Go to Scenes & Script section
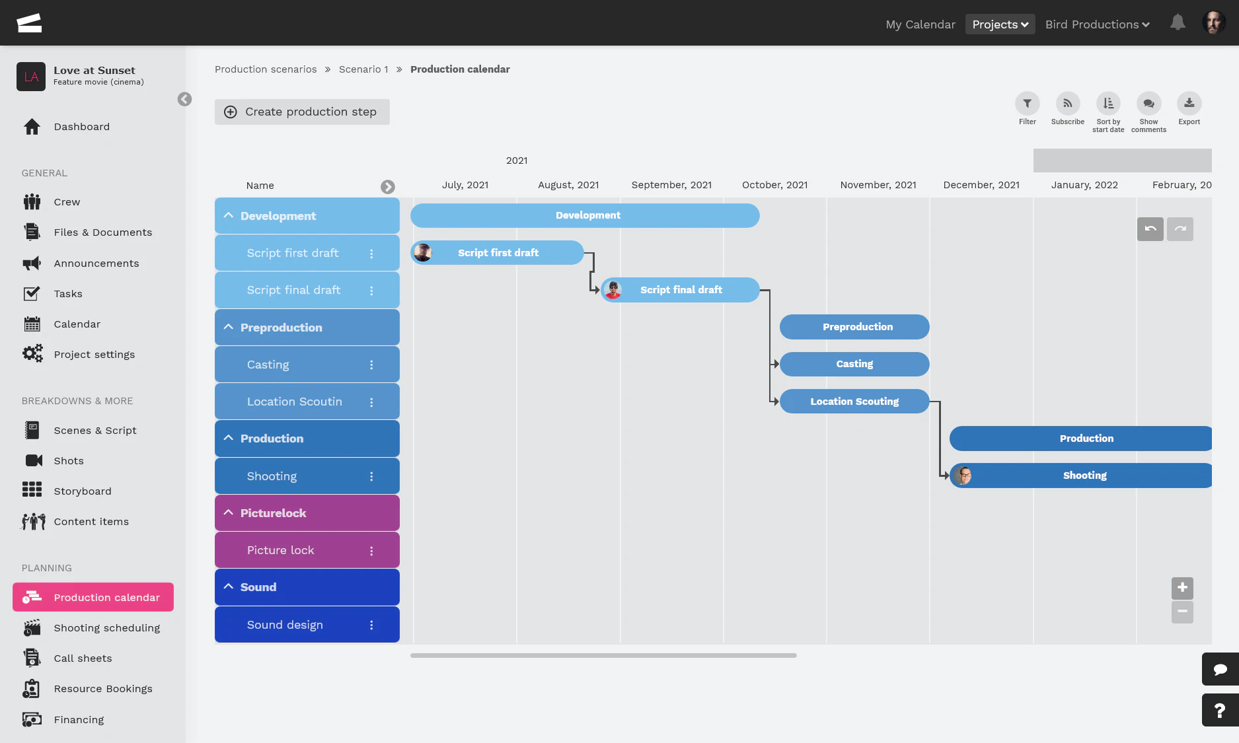 [95, 431]
